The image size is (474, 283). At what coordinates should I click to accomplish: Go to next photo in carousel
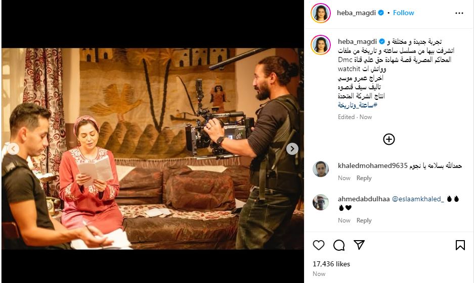(x=292, y=149)
